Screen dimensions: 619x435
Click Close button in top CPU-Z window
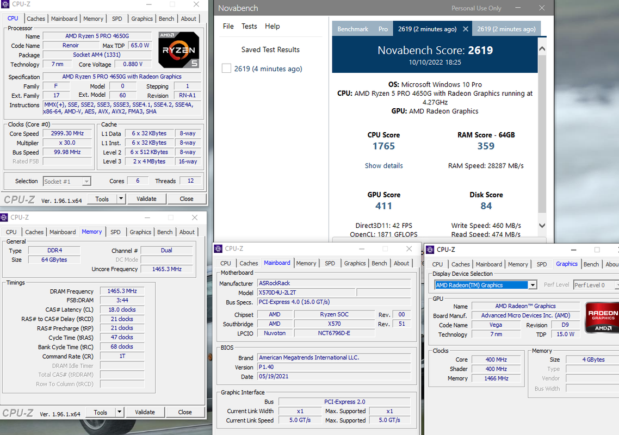point(187,198)
